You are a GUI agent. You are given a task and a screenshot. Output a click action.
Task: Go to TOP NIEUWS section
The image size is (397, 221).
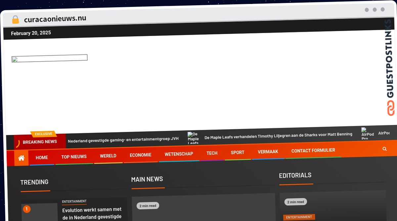point(74,157)
